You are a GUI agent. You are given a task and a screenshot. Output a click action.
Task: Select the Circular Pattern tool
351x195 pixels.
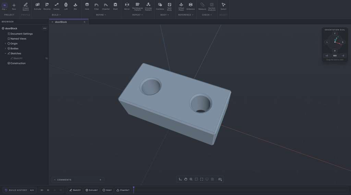(148, 7)
